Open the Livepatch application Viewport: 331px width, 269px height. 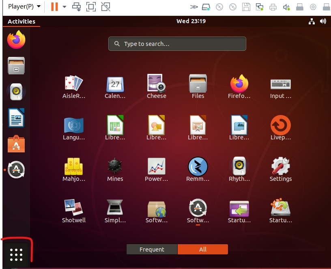click(280, 125)
